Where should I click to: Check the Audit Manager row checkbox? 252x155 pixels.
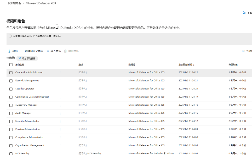tap(11, 113)
